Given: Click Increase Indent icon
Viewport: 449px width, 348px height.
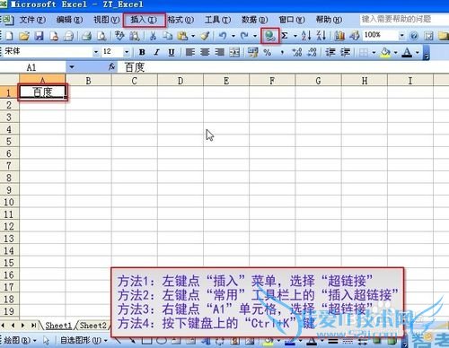Looking at the screenshot, I should [x=345, y=52].
